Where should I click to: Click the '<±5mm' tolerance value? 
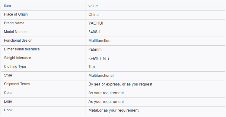95,49
